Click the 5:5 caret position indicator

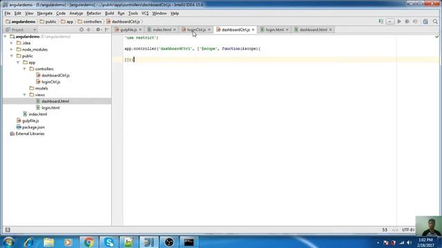pos(385,229)
